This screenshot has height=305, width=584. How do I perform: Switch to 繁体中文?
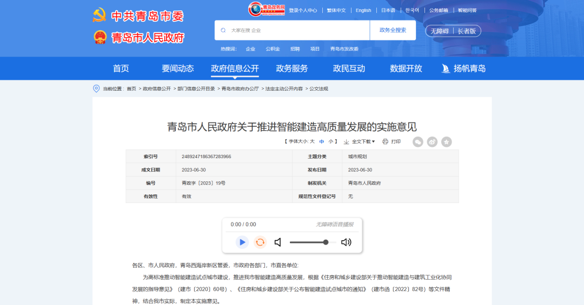(336, 10)
